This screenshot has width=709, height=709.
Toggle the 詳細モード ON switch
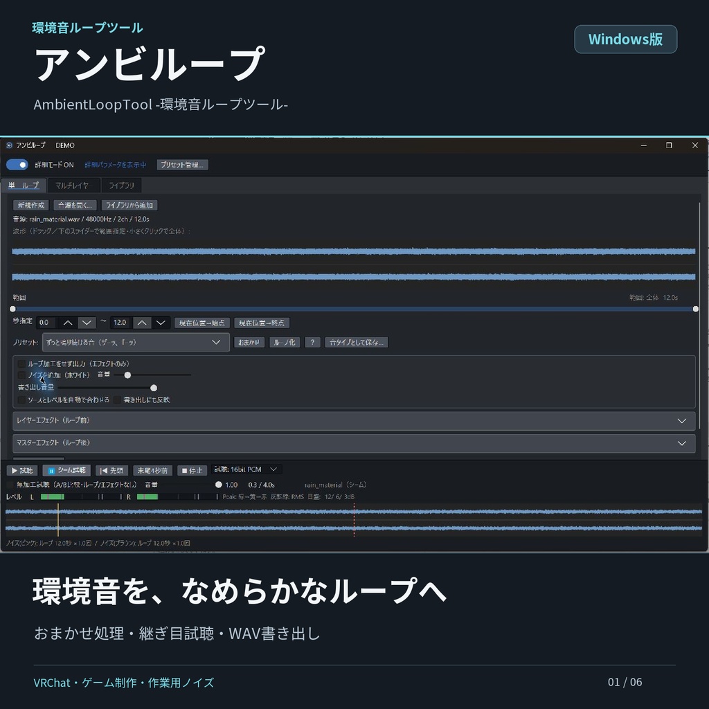(17, 165)
